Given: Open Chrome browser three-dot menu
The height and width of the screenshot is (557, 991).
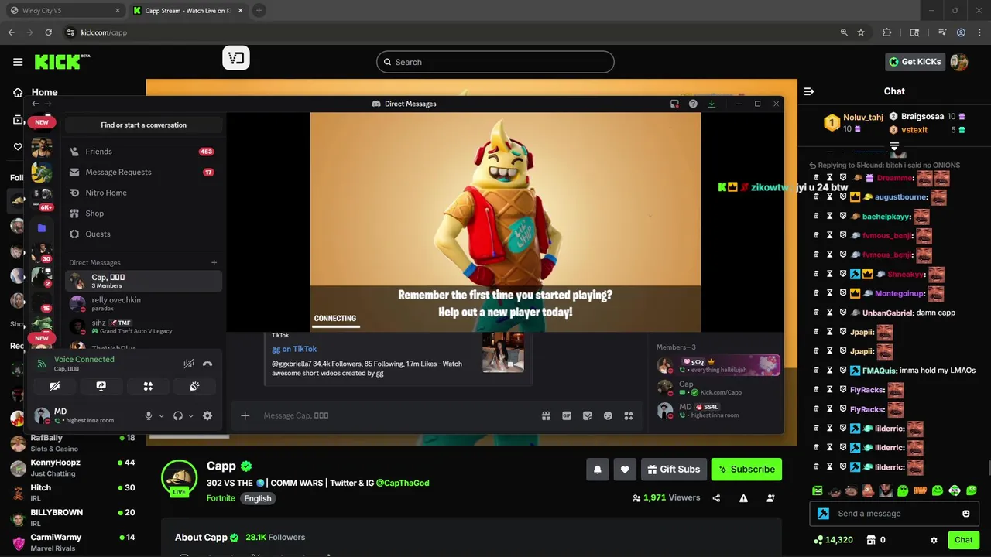Looking at the screenshot, I should click(x=979, y=32).
